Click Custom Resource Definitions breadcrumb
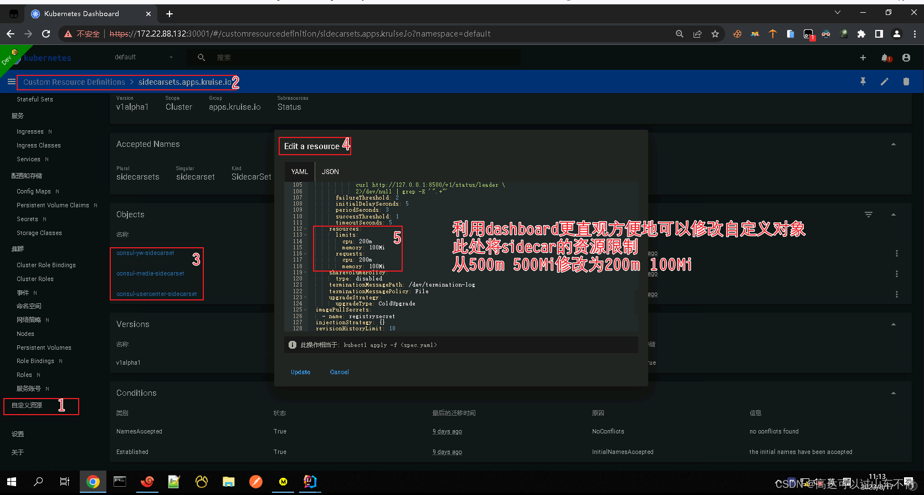Viewport: 924px width, 495px height. click(x=74, y=82)
